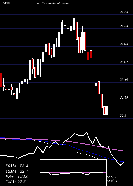Click the 23.19 price level label
This screenshot has width=133, height=186.
124,79
